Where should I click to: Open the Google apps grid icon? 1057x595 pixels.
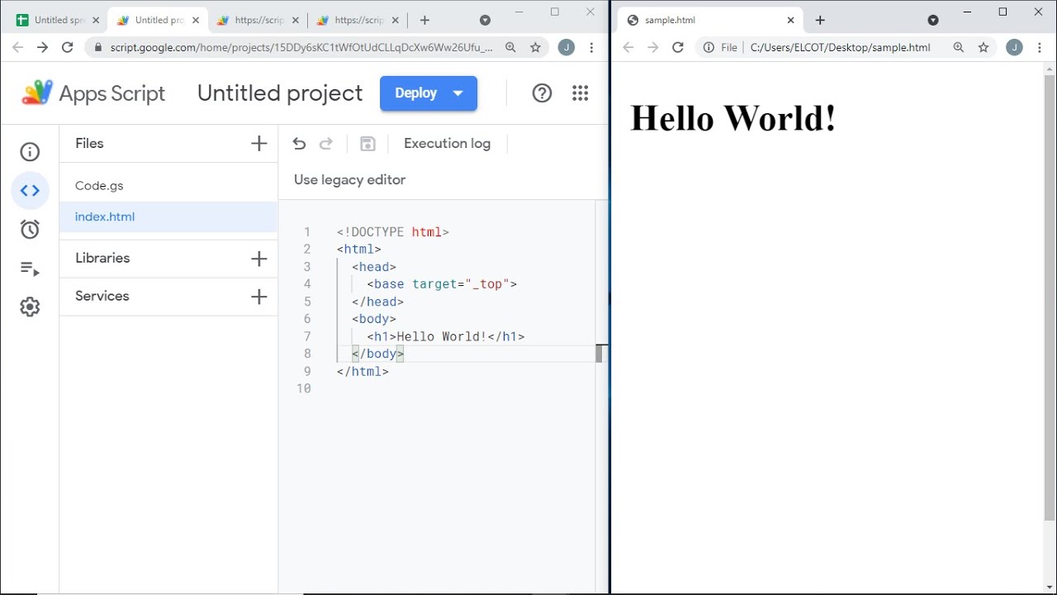581,93
